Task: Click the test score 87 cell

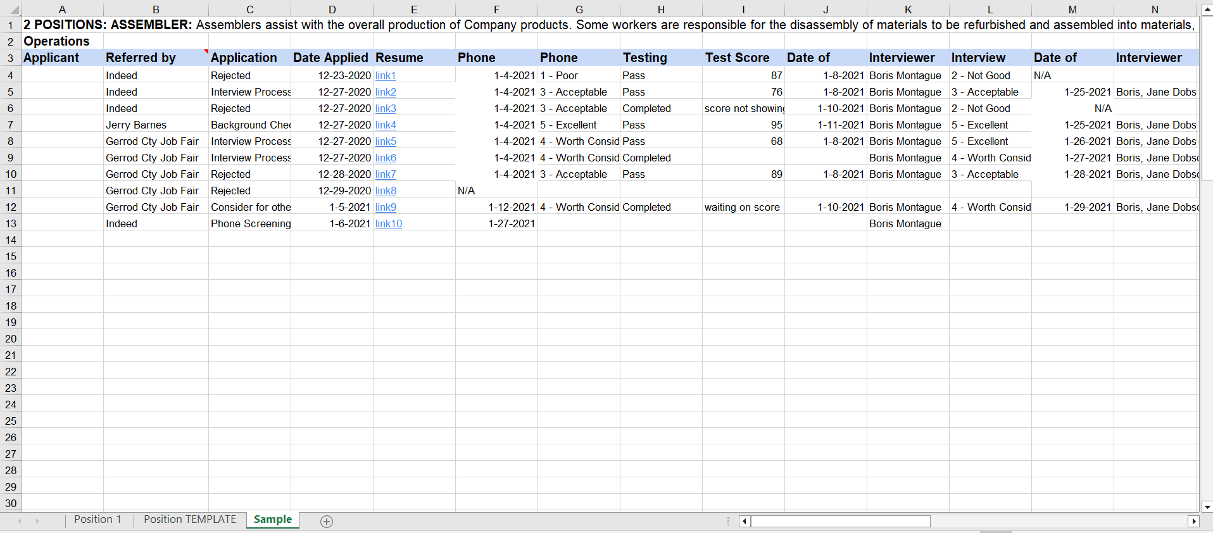Action: pos(743,75)
